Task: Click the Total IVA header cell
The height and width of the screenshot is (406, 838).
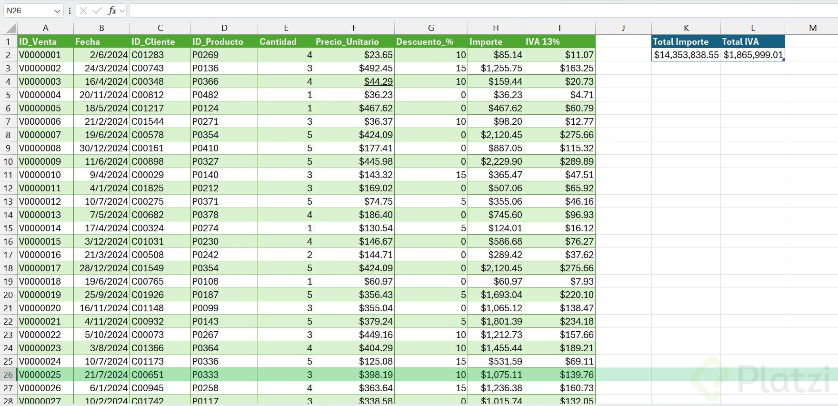Action: [753, 42]
